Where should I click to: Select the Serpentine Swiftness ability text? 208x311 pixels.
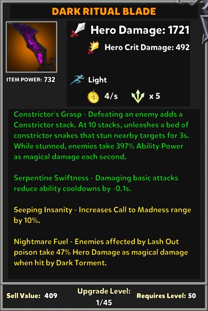click(x=96, y=183)
